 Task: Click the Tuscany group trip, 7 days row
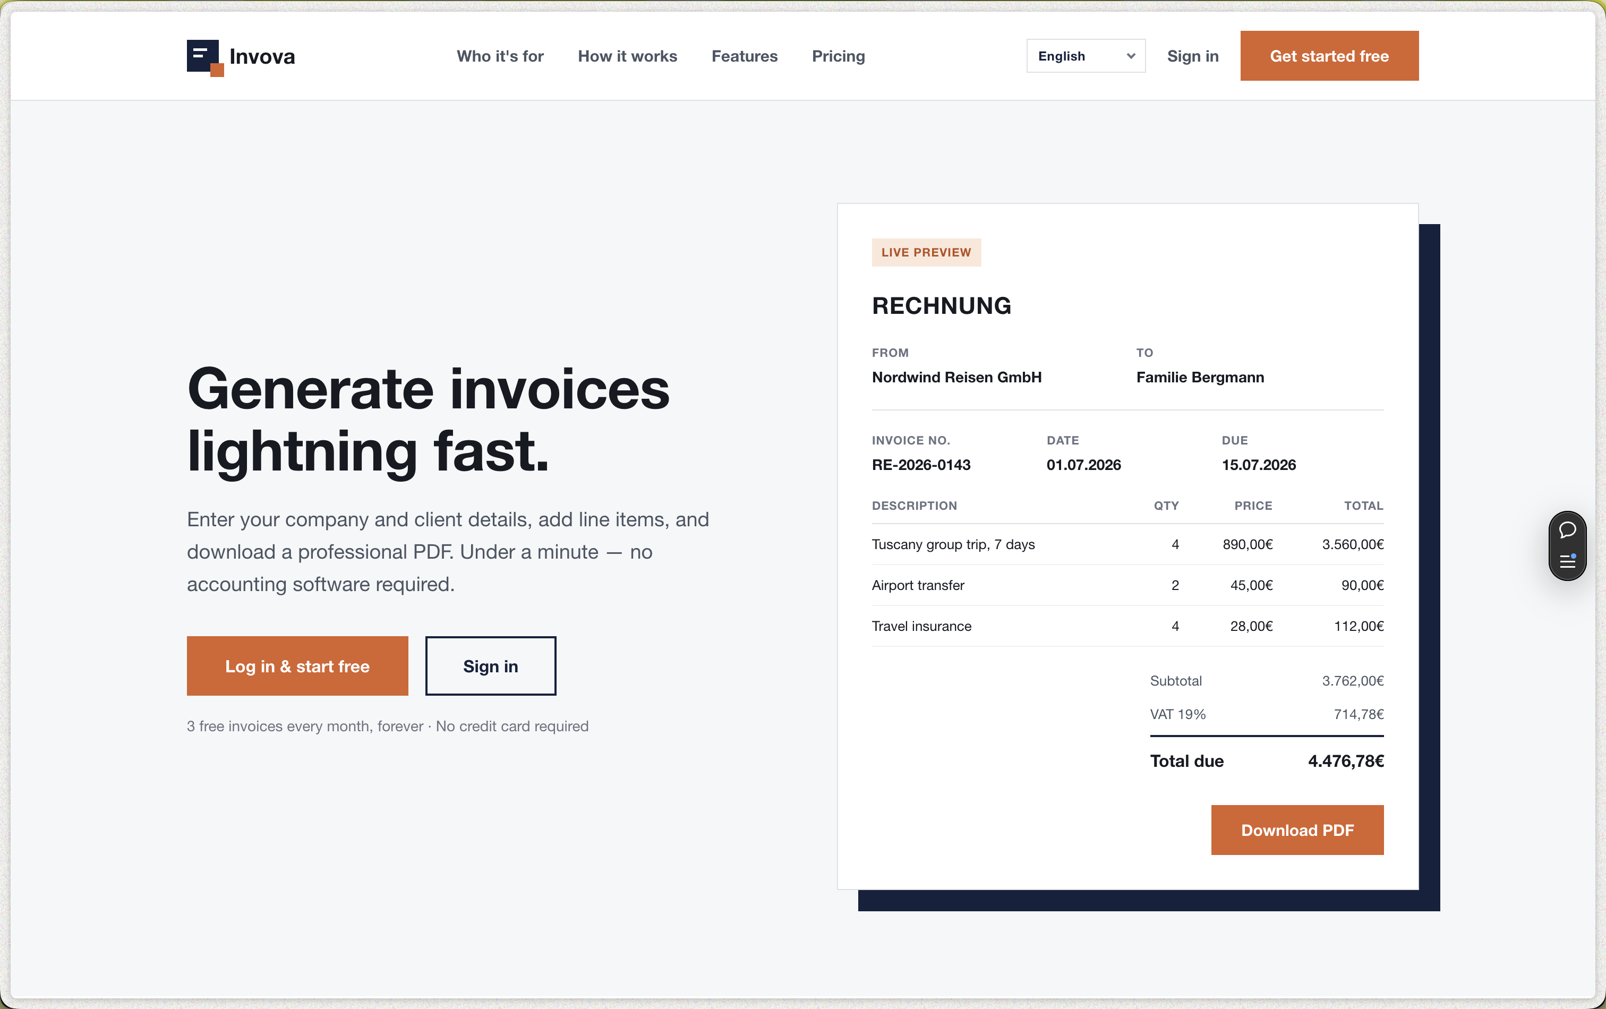1128,544
